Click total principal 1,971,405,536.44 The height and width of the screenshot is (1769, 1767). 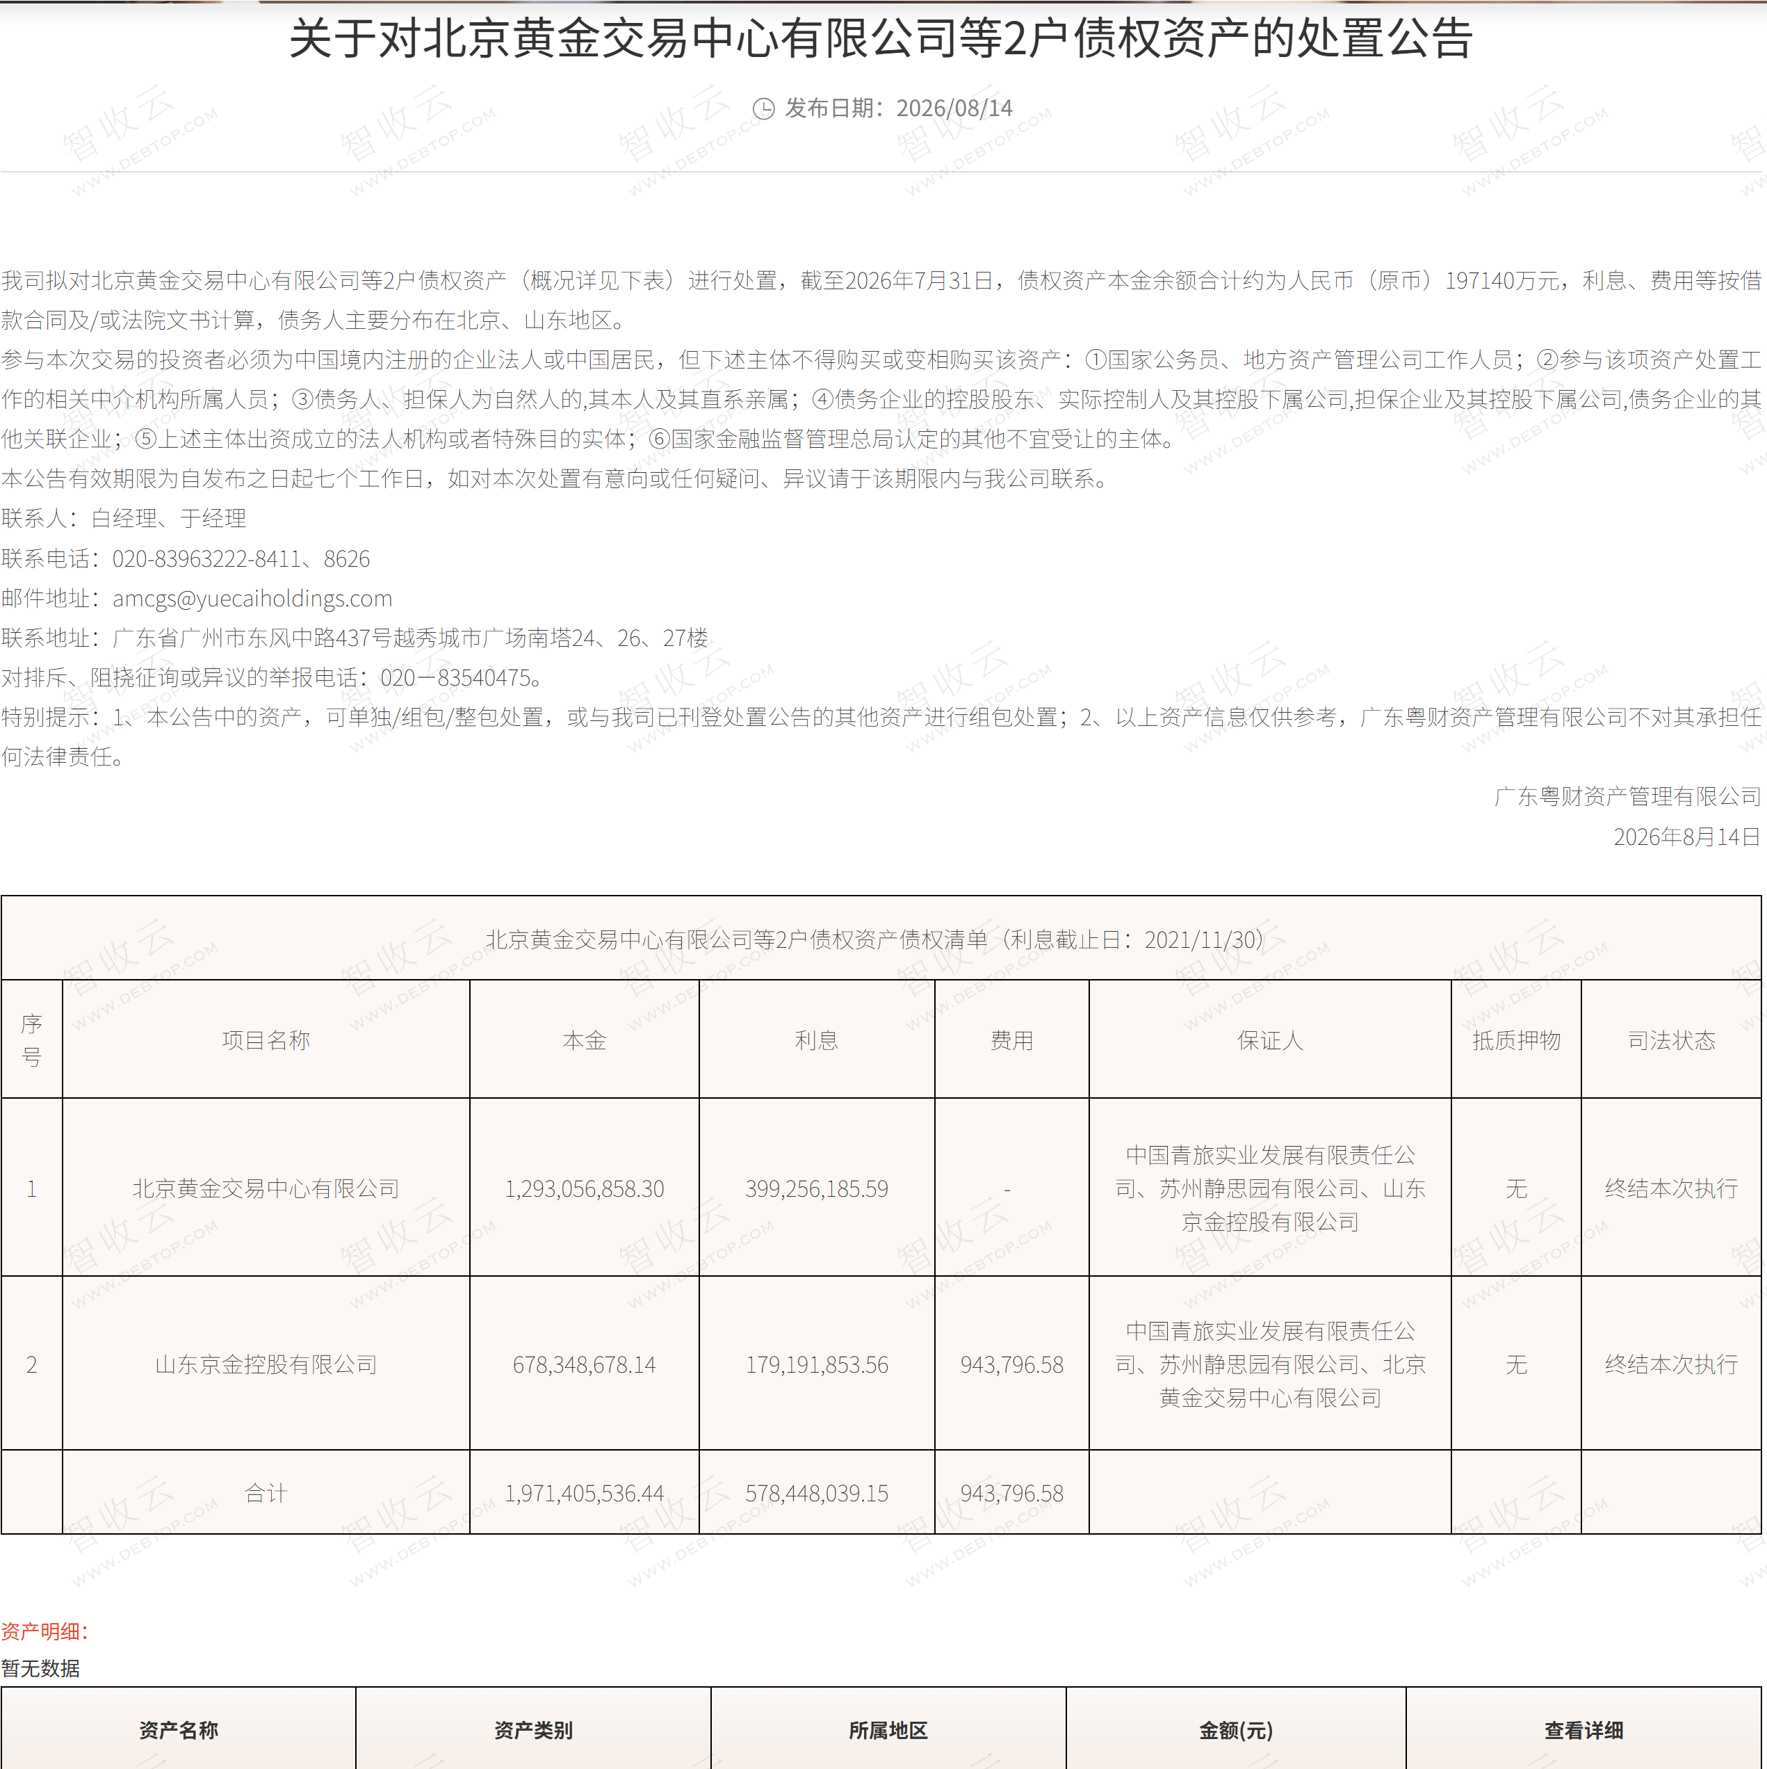584,1494
